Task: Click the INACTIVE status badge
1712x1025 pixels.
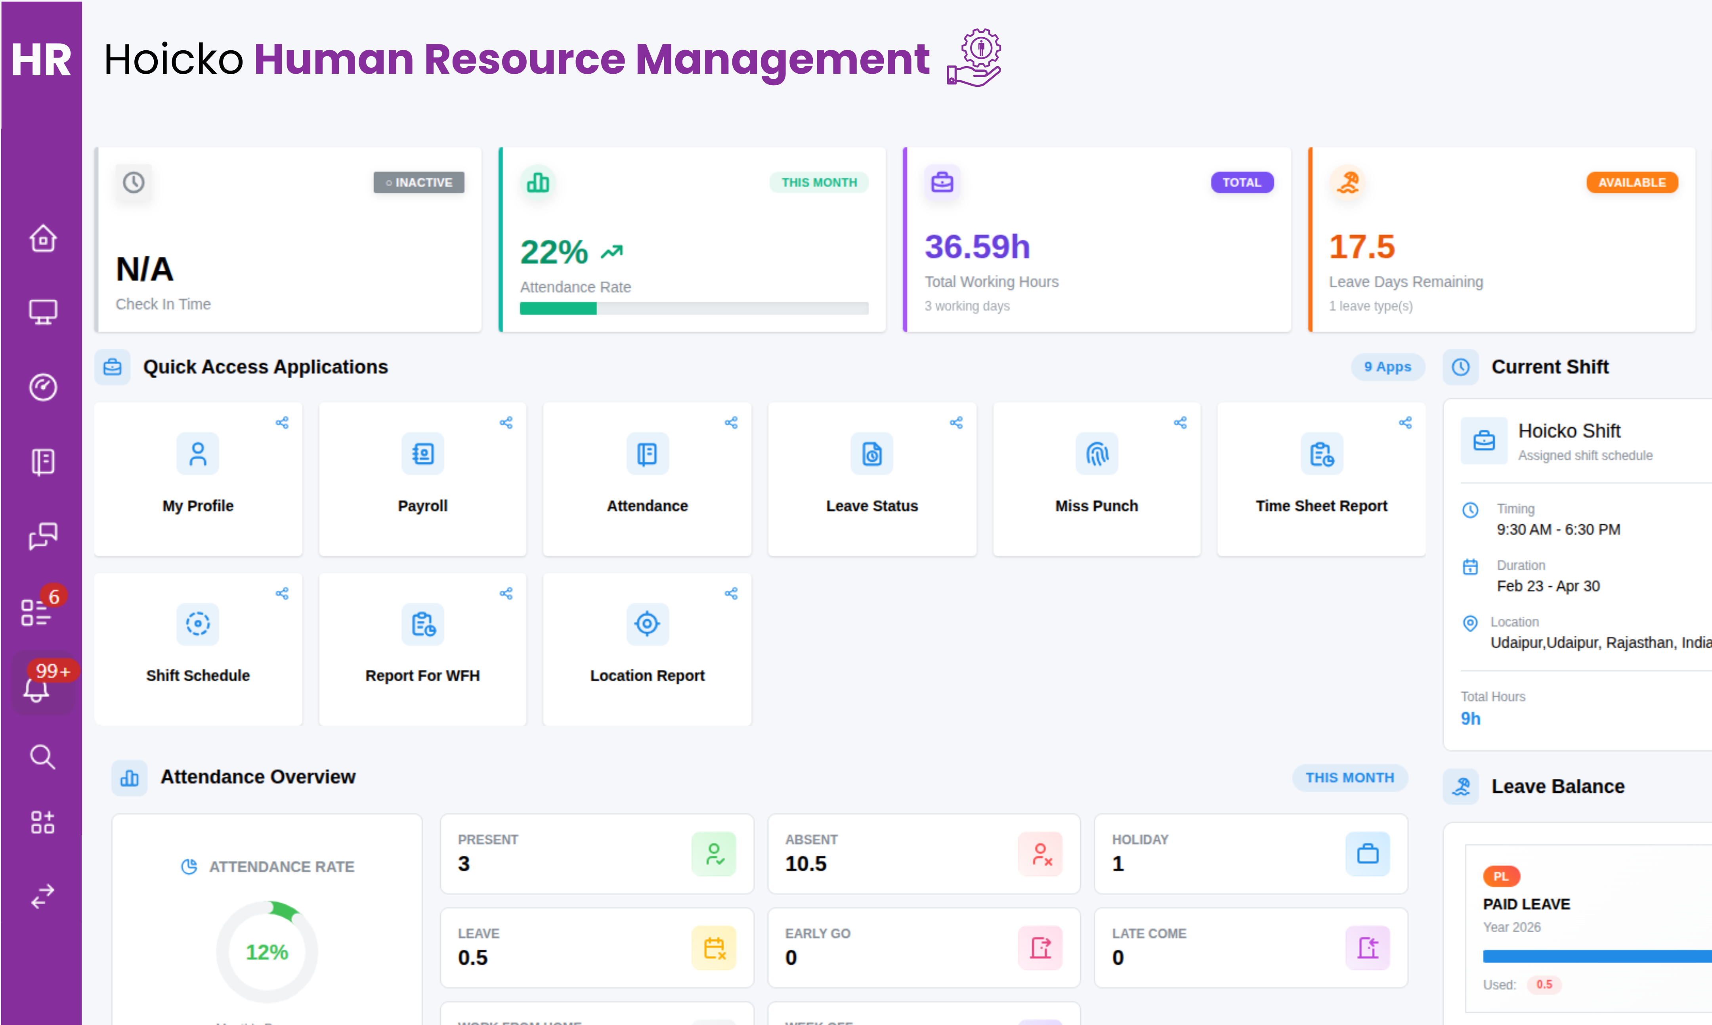Action: [x=418, y=182]
